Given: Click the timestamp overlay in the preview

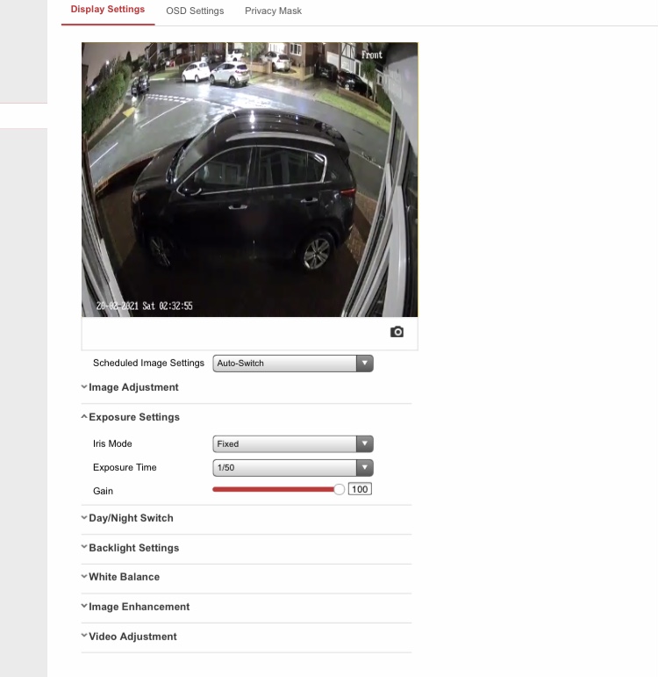Looking at the screenshot, I should pos(144,306).
